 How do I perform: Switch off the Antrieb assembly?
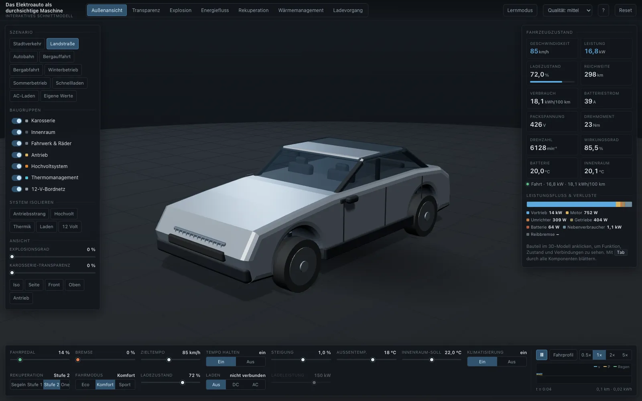coord(17,155)
